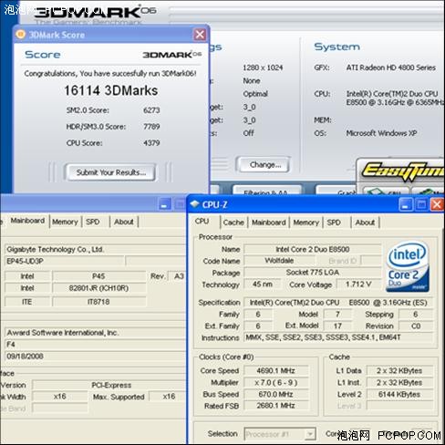The width and height of the screenshot is (445, 445).
Task: Click BIOS date 09/18/2008
Action: point(95,357)
